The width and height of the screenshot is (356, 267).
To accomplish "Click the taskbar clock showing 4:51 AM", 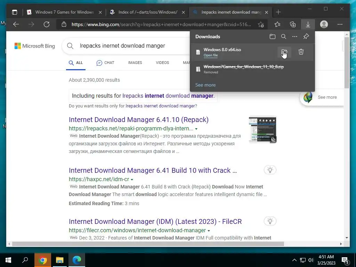I will [x=326, y=260].
